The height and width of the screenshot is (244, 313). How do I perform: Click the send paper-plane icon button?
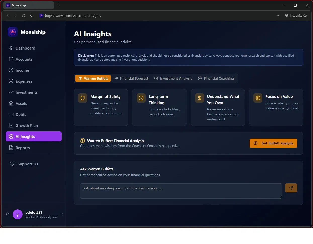pos(291,188)
